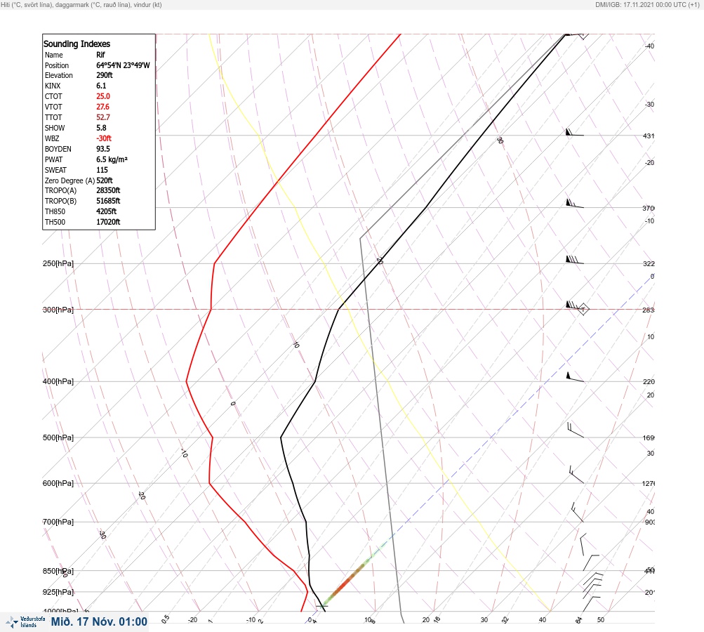Click the date label Mið. 17 Nóv. 01:00
This screenshot has width=704, height=632.
(99, 621)
